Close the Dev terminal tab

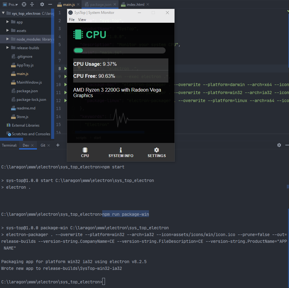(x=32, y=145)
